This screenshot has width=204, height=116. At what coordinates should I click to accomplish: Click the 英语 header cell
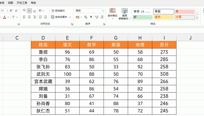[x=116, y=45]
